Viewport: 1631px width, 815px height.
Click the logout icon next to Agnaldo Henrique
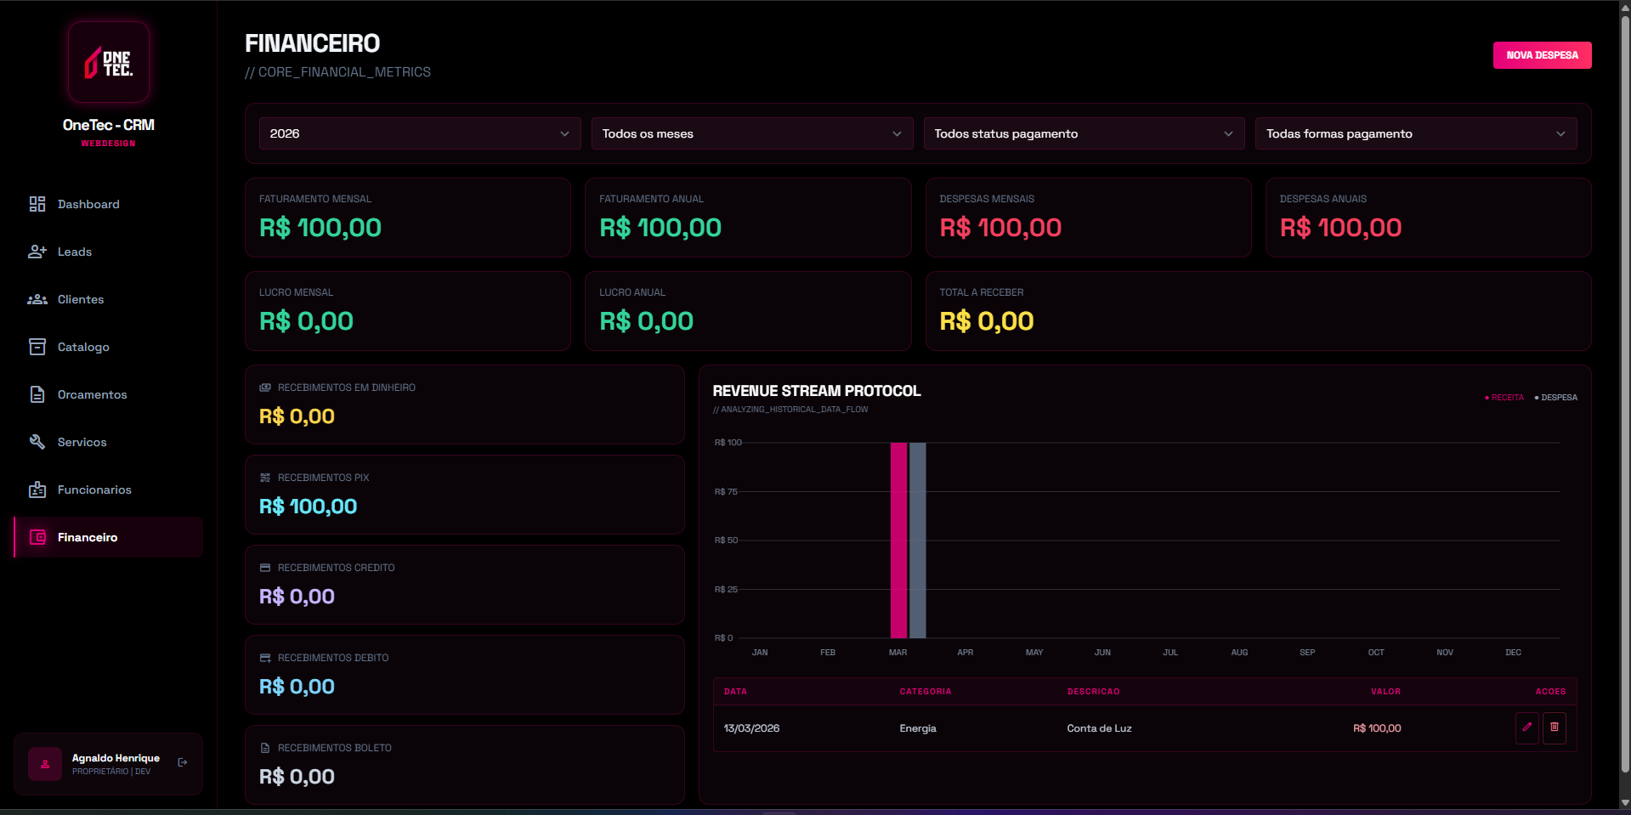(x=182, y=762)
